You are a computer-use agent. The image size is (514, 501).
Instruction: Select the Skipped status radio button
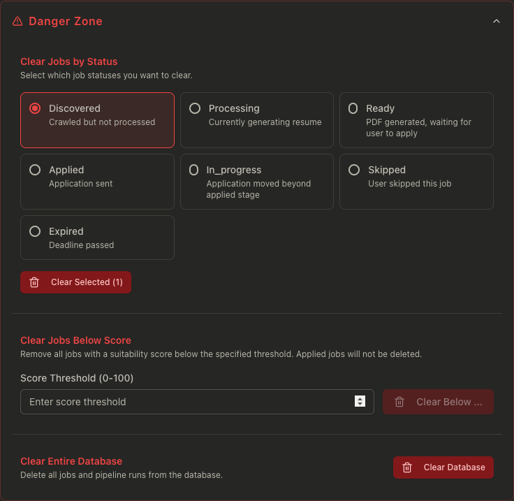(x=354, y=170)
